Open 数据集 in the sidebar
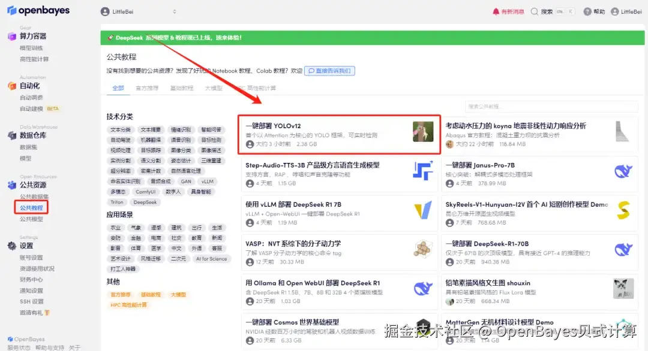The image size is (648, 351). (29, 147)
